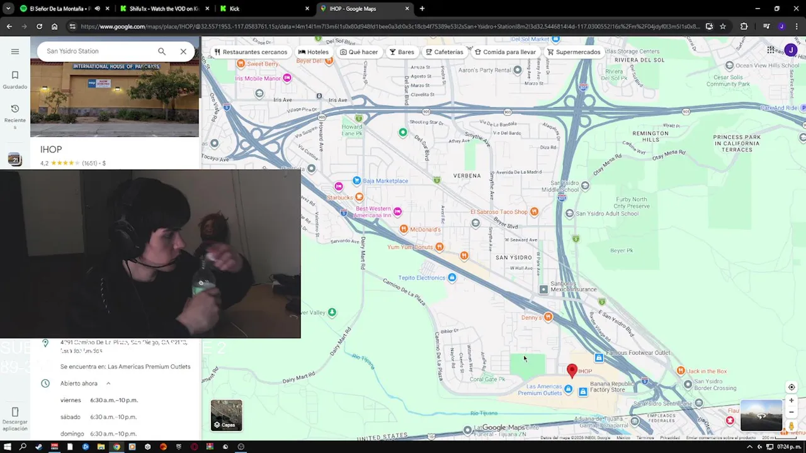Image resolution: width=806 pixels, height=453 pixels.
Task: Zoom in with the plus button
Action: (792, 401)
